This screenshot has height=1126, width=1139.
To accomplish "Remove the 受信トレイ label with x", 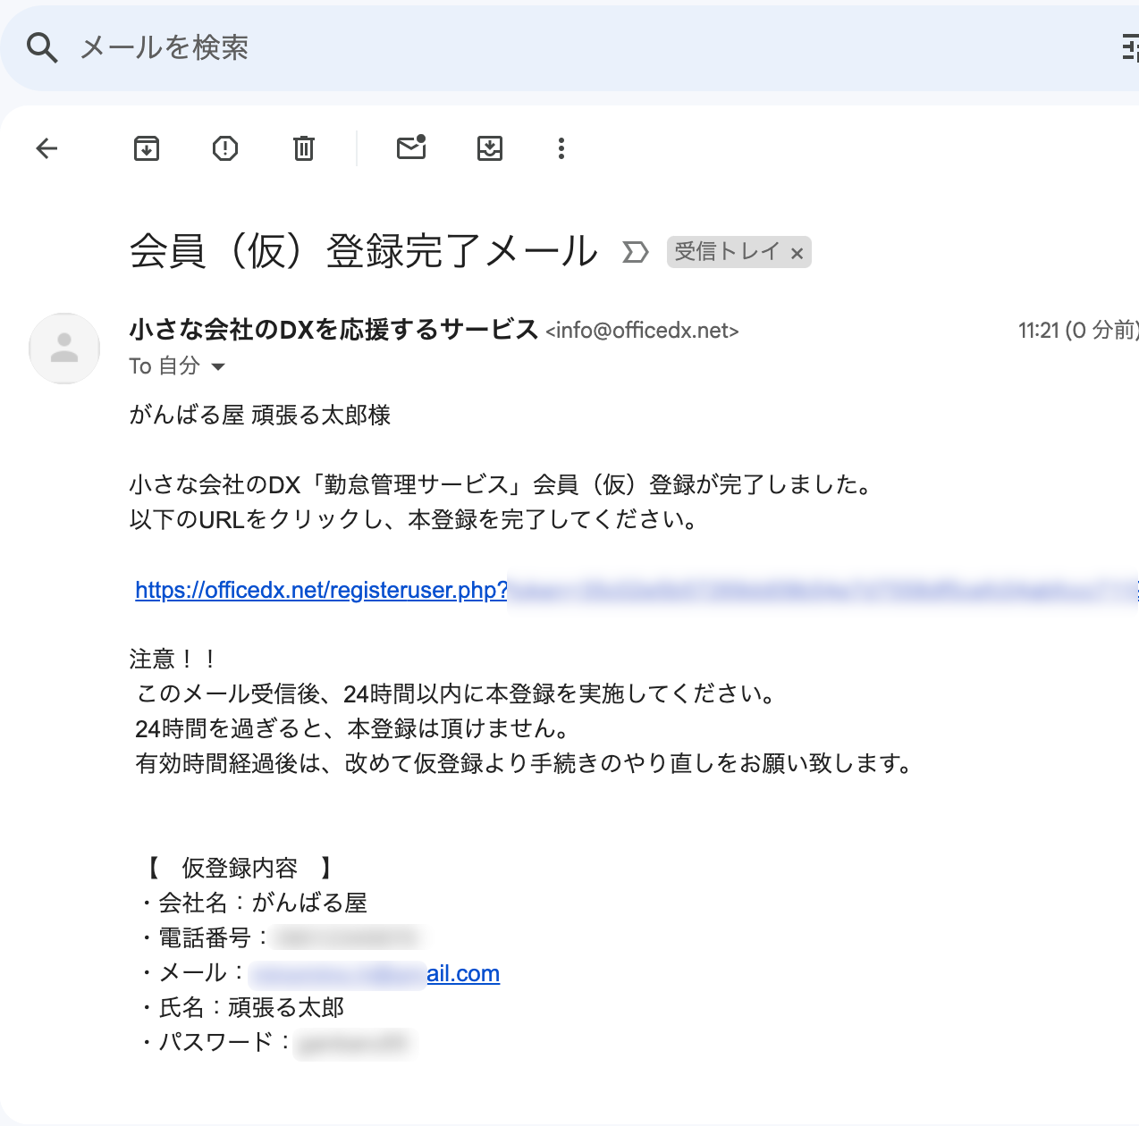I will 797,254.
